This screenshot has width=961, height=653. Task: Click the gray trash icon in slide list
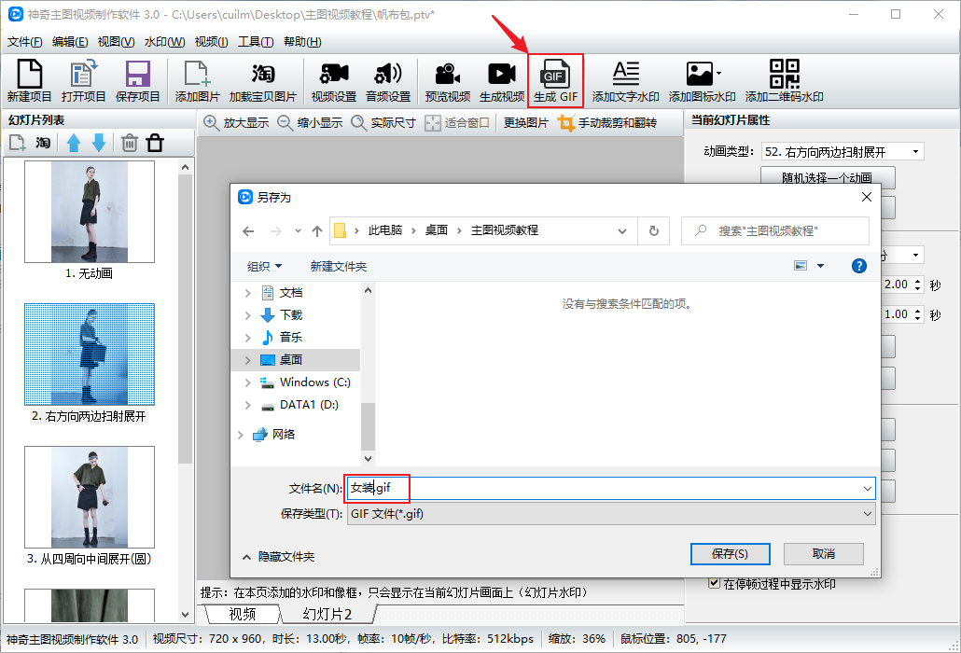pos(130,144)
